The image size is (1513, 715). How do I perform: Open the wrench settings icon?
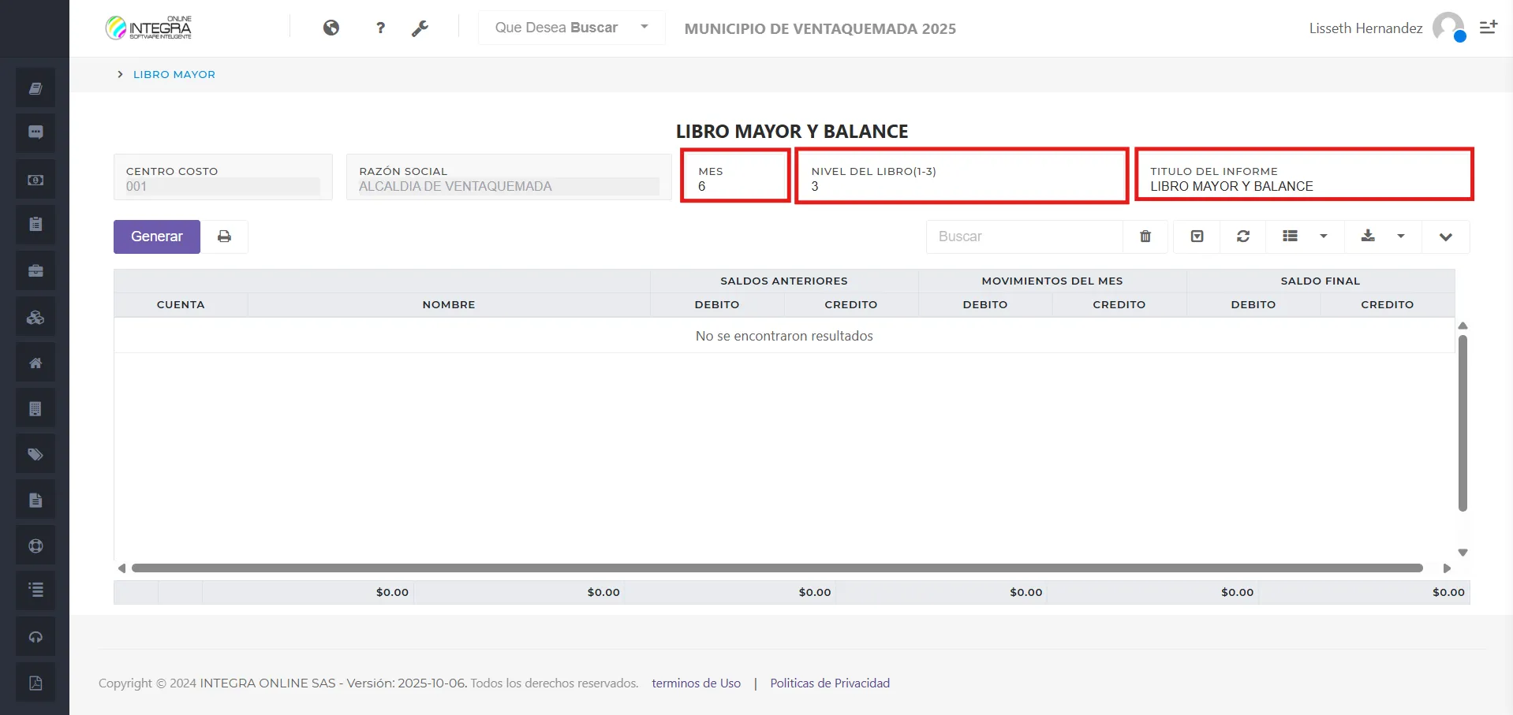420,28
